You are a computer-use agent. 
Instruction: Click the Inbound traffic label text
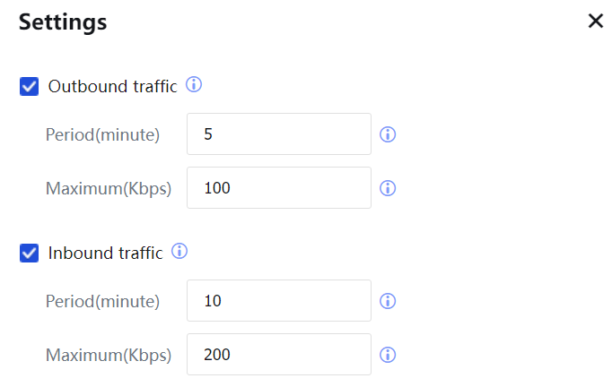(x=105, y=254)
